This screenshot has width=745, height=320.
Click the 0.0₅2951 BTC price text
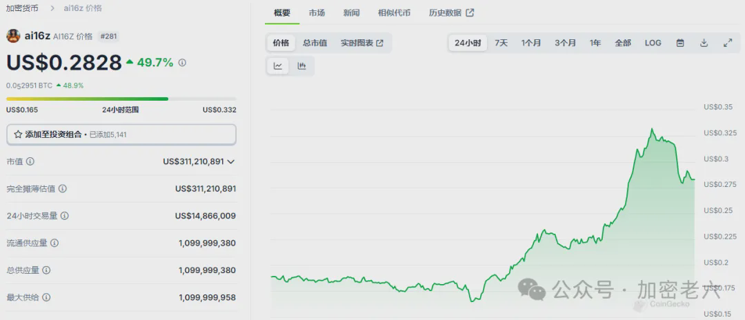pos(29,86)
